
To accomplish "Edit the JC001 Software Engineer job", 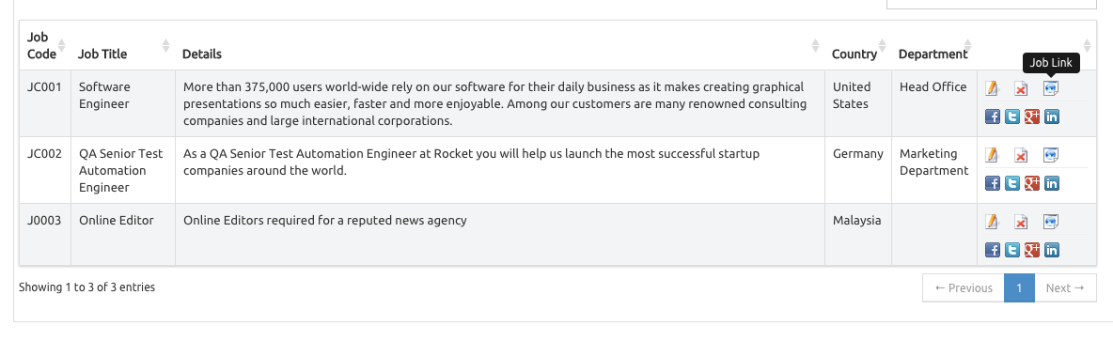I will (993, 88).
